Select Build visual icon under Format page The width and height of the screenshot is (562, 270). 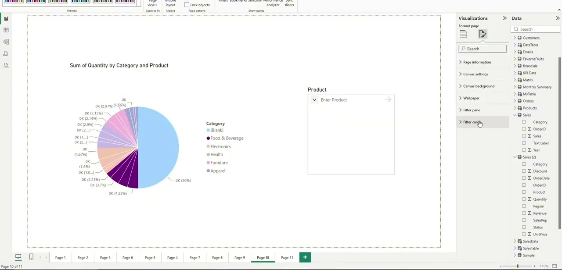(x=463, y=34)
